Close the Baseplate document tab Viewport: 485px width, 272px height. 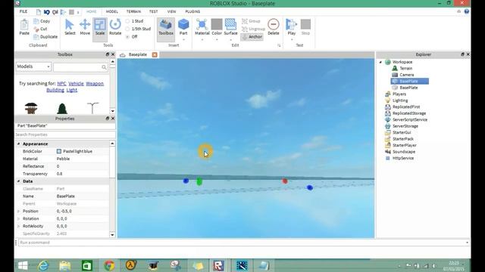(155, 54)
